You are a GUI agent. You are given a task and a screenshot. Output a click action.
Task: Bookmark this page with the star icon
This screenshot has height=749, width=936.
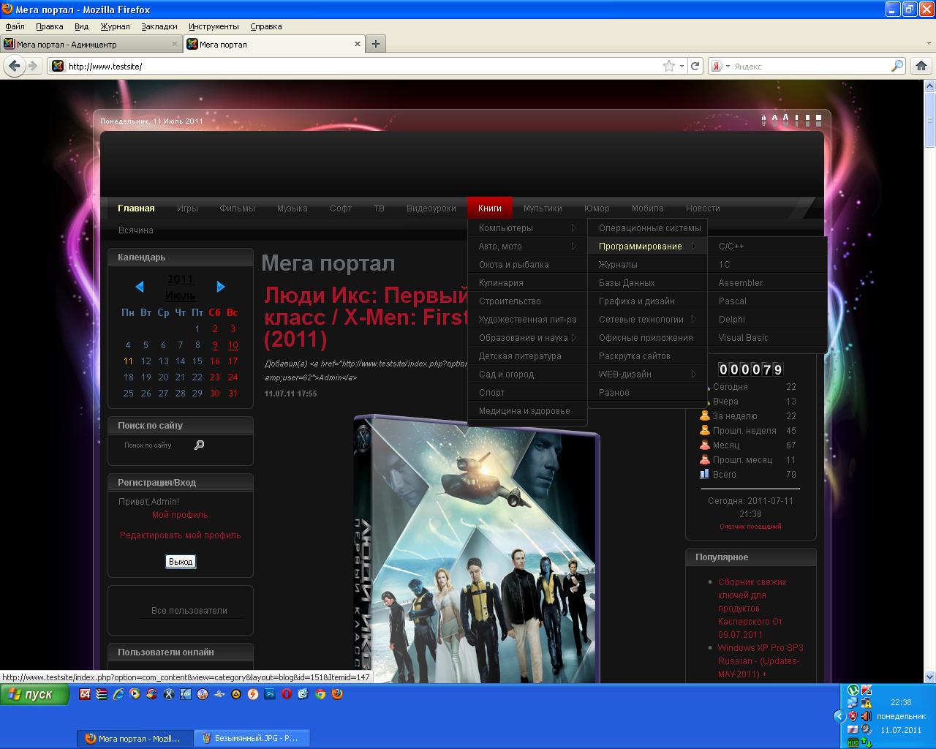click(x=669, y=66)
